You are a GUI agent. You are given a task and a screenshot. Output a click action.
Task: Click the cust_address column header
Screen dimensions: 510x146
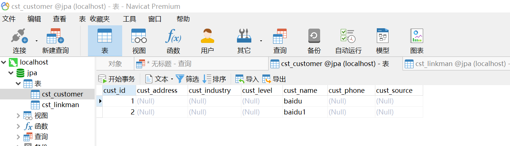click(x=162, y=90)
